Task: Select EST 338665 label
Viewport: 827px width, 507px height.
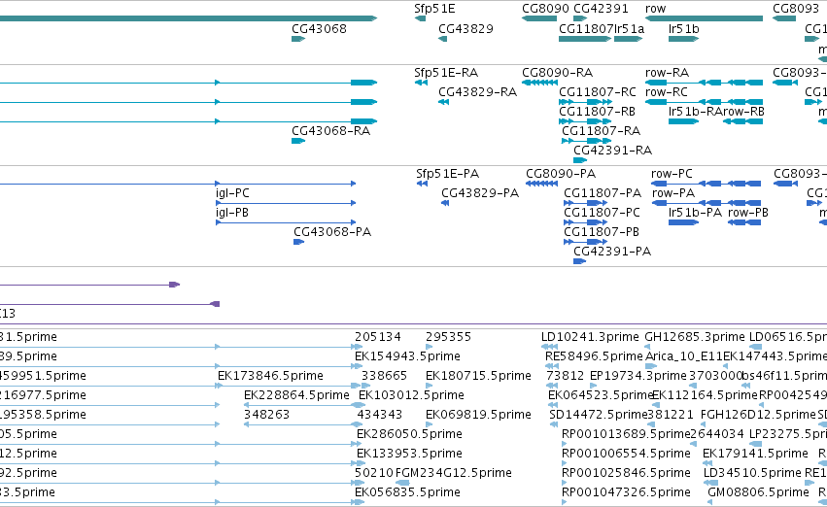Action: pos(384,376)
